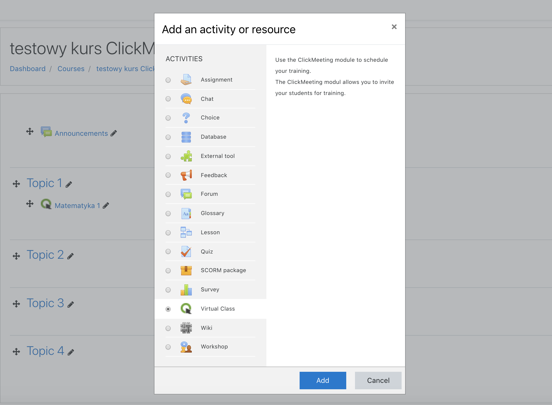Click the Survey bar chart icon
This screenshot has width=552, height=405.
186,290
